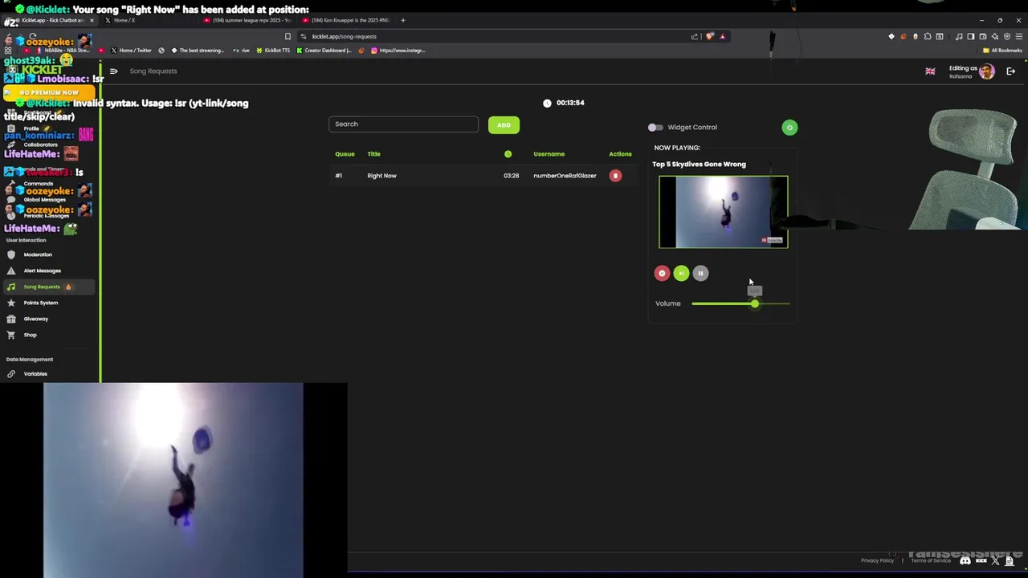Image resolution: width=1028 pixels, height=578 pixels.
Task: Click the Right Now song title
Action: 381,176
